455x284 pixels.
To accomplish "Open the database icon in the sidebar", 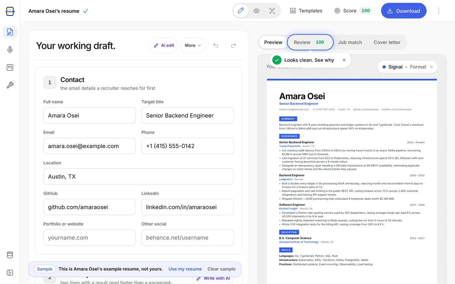I will (10, 255).
